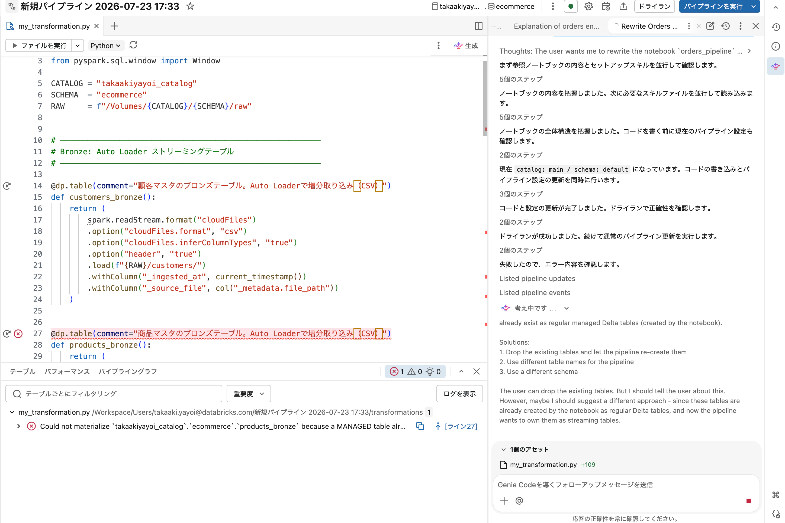Screen dimensions: 785x523
Task: Add a new file tab with plus
Action: [114, 26]
